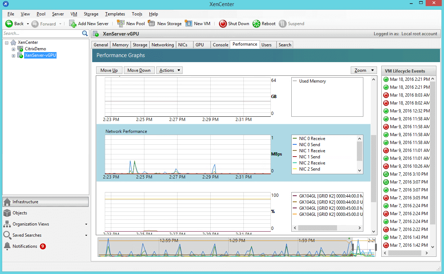
Task: Expand the XenServer-vGPU tree node
Action: coord(14,55)
